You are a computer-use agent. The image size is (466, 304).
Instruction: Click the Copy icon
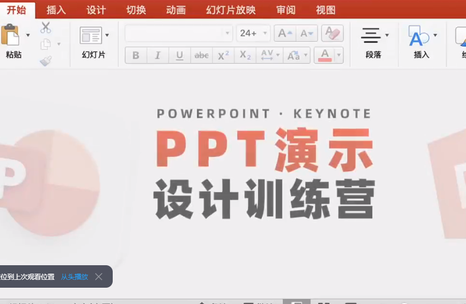click(46, 44)
